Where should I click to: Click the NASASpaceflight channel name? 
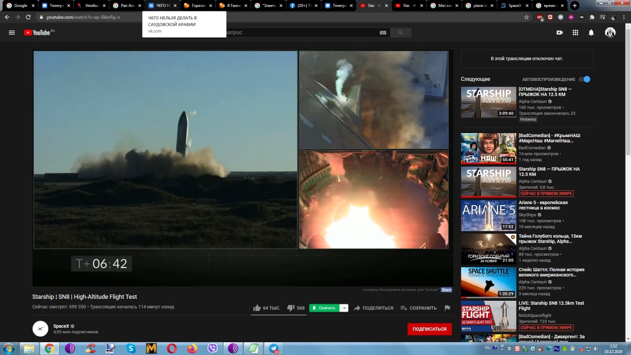point(535,316)
